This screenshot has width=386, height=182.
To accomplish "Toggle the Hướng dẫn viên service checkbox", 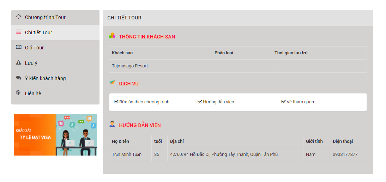I will [200, 102].
